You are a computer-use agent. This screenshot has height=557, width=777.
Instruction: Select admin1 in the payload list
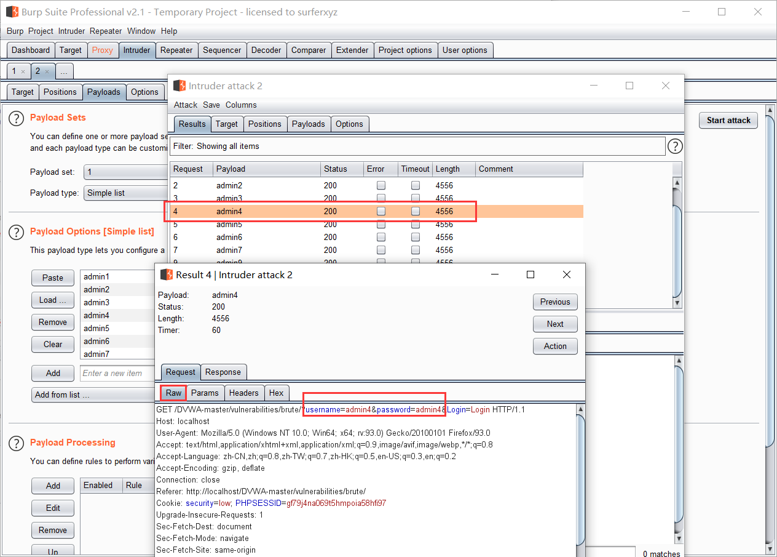117,277
